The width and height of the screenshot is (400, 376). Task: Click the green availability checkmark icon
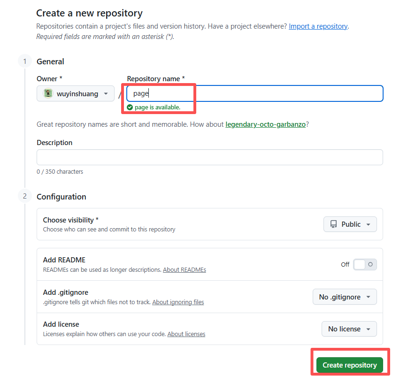[130, 107]
